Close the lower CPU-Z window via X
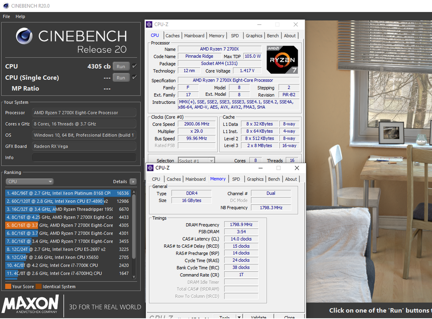The image size is (432, 319). click(297, 168)
